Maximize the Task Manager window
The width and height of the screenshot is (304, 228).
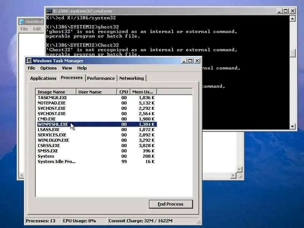pos(190,61)
